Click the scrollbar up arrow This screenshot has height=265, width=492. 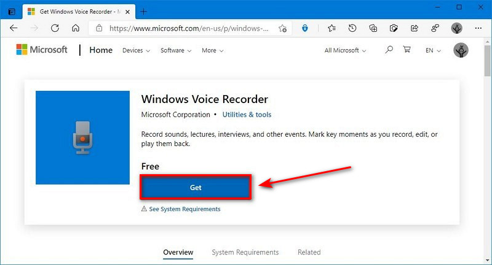point(487,42)
